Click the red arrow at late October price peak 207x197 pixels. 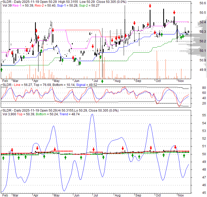[x=174, y=12]
